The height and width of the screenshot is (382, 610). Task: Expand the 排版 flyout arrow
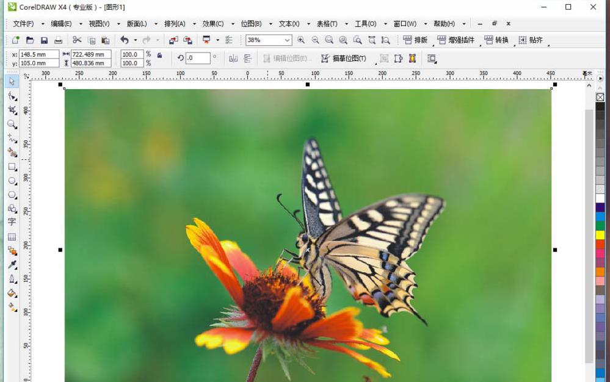coord(433,45)
